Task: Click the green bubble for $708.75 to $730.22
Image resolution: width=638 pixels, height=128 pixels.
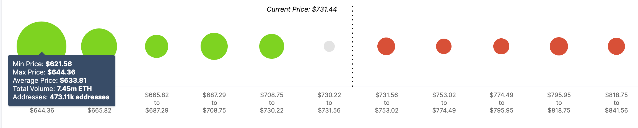Action: [x=272, y=46]
